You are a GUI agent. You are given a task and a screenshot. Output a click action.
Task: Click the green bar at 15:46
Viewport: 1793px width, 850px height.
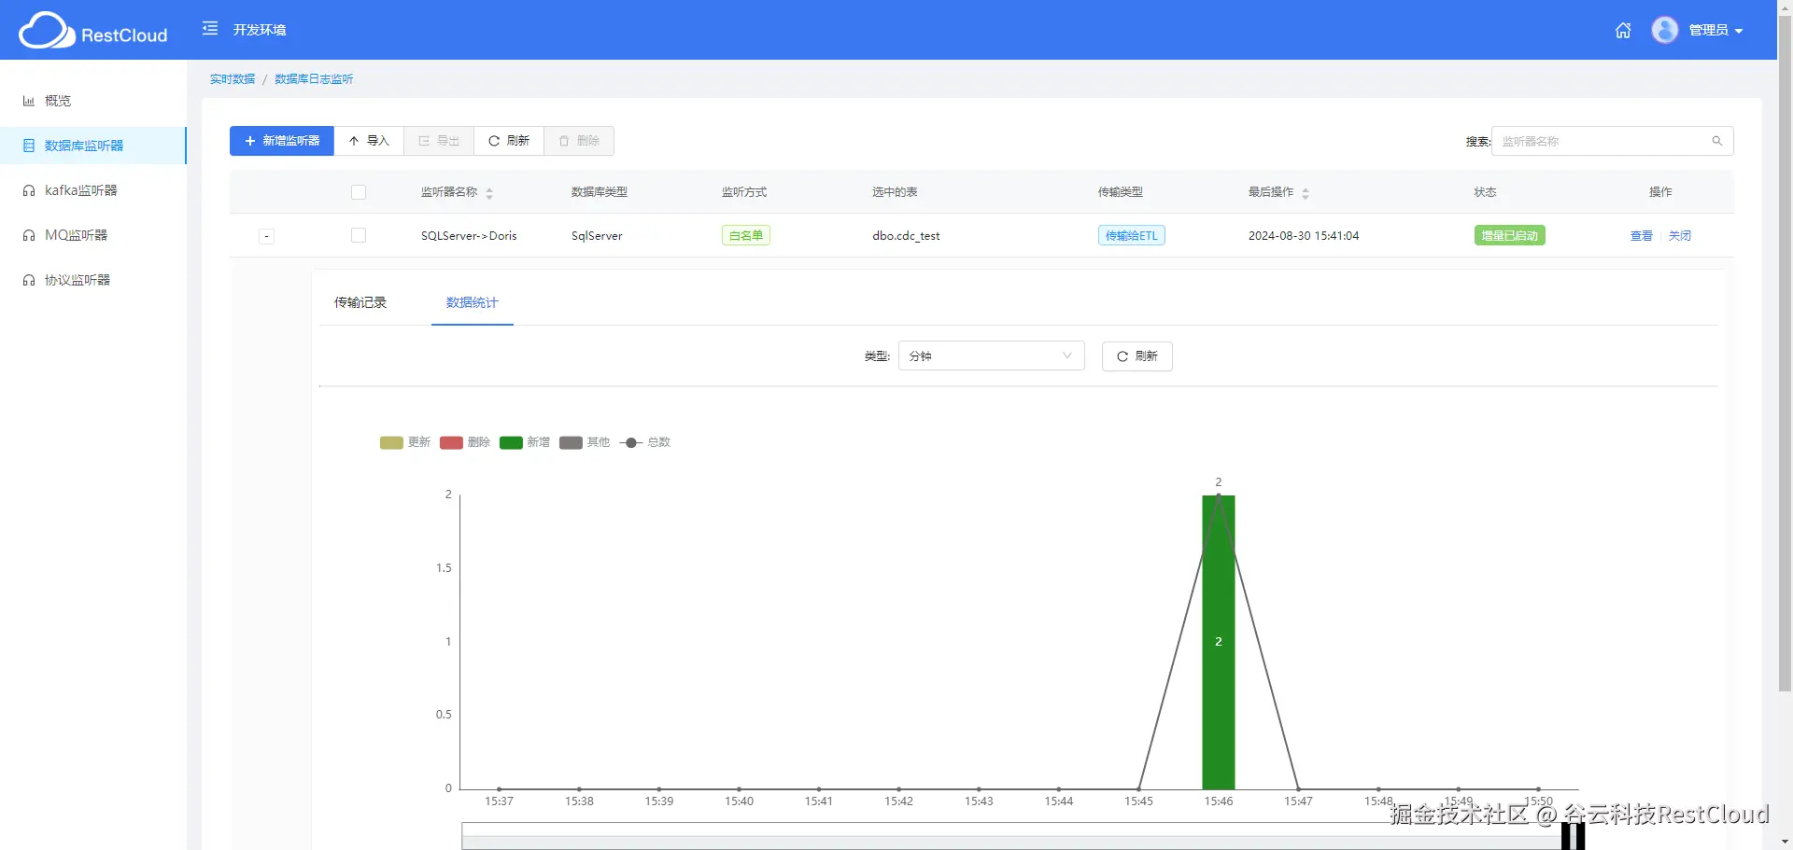coord(1218,642)
